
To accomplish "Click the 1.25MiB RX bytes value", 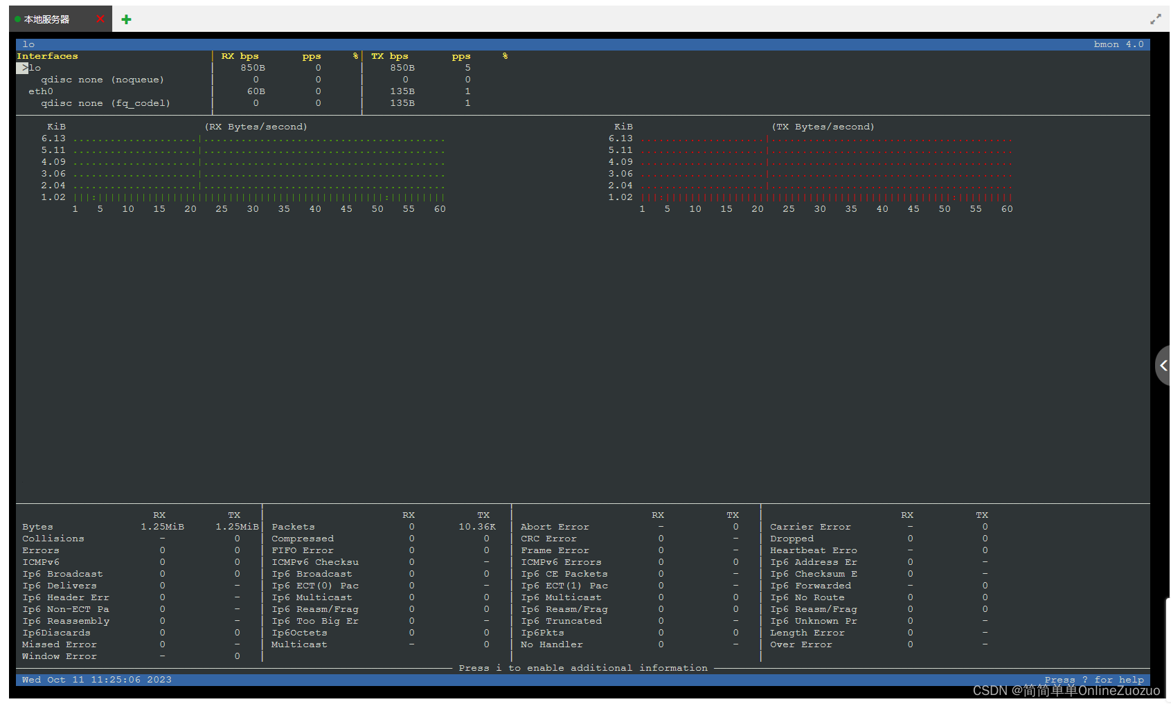I will click(x=163, y=527).
